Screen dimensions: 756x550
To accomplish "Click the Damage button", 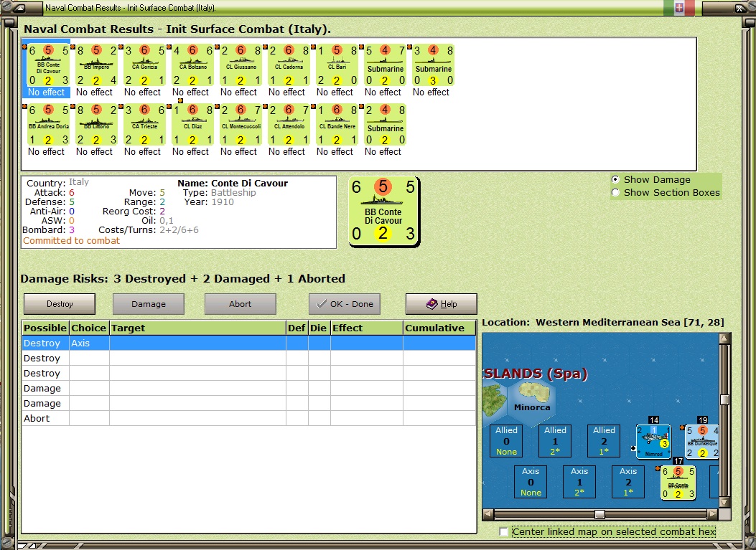I will coord(149,304).
